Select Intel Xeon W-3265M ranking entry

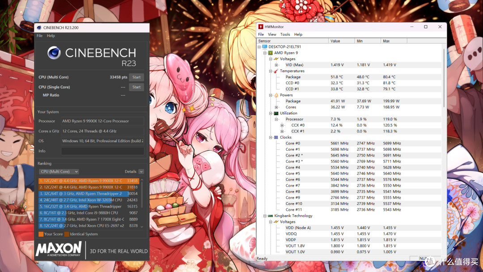pos(89,200)
